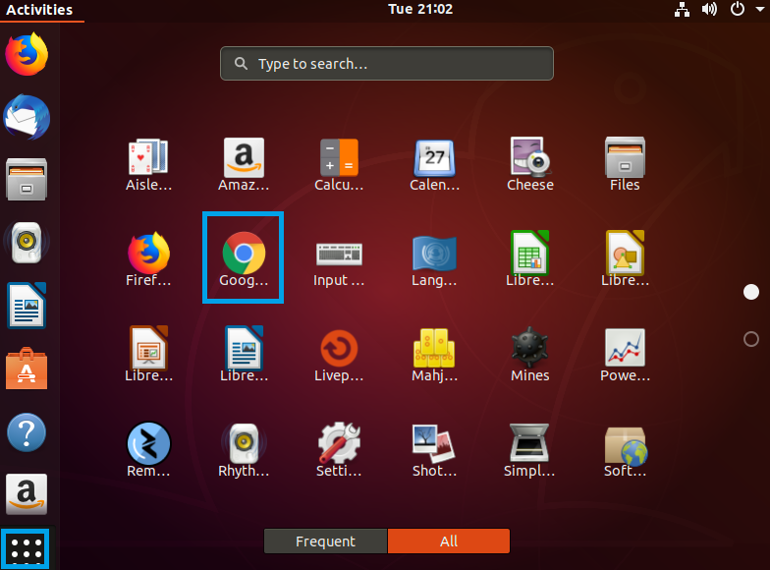Open the network status icon
Viewport: 770px width, 570px height.
pyautogui.click(x=682, y=10)
